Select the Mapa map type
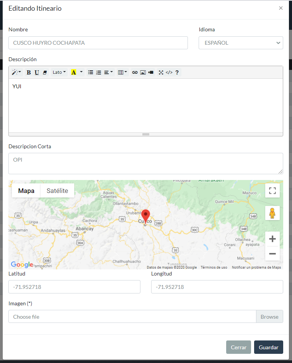Screen dimensions: 292x363 26,191
